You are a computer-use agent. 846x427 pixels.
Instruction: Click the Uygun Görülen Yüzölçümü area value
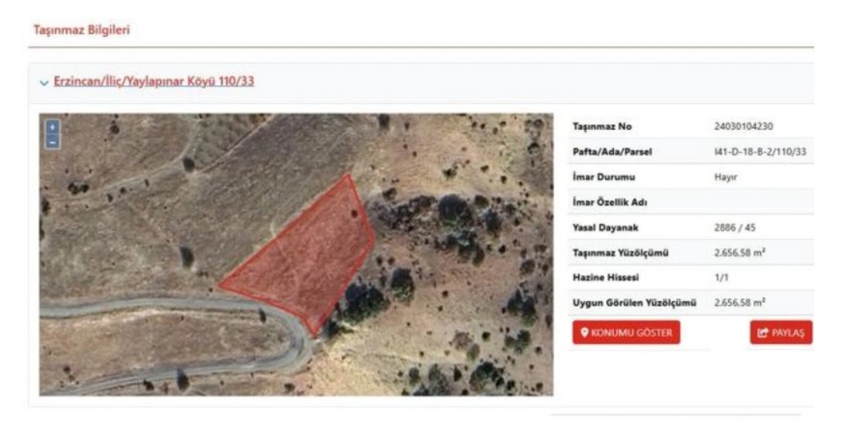click(739, 302)
